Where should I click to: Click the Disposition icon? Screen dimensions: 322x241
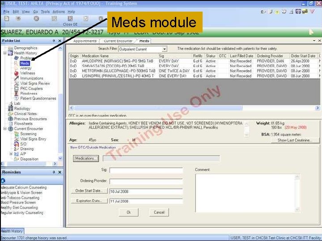click(x=17, y=159)
